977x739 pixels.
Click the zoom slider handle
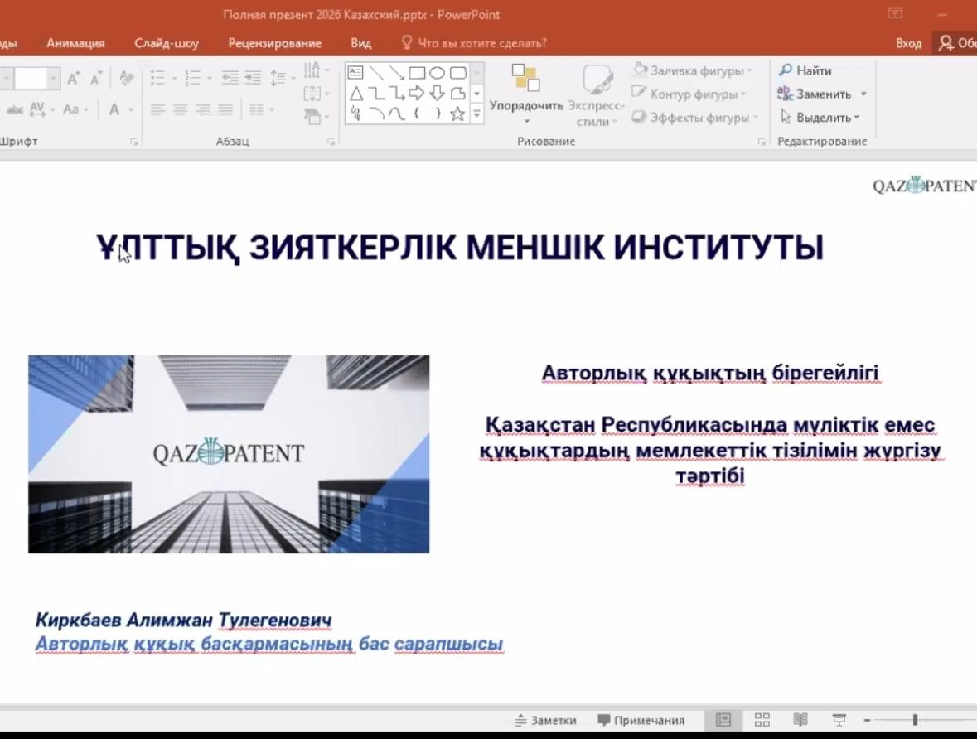(915, 720)
